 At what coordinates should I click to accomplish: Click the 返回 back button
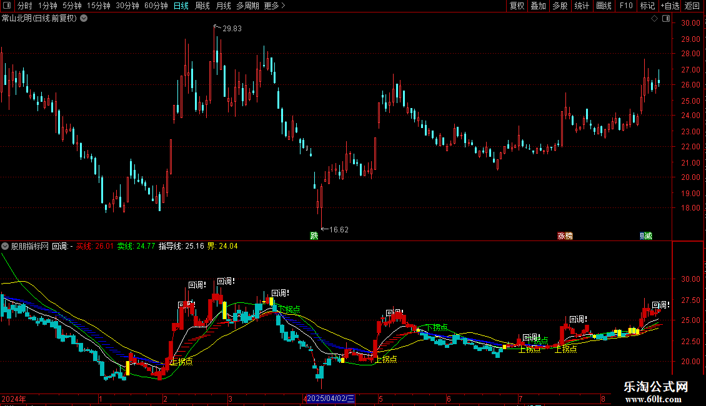(x=692, y=6)
